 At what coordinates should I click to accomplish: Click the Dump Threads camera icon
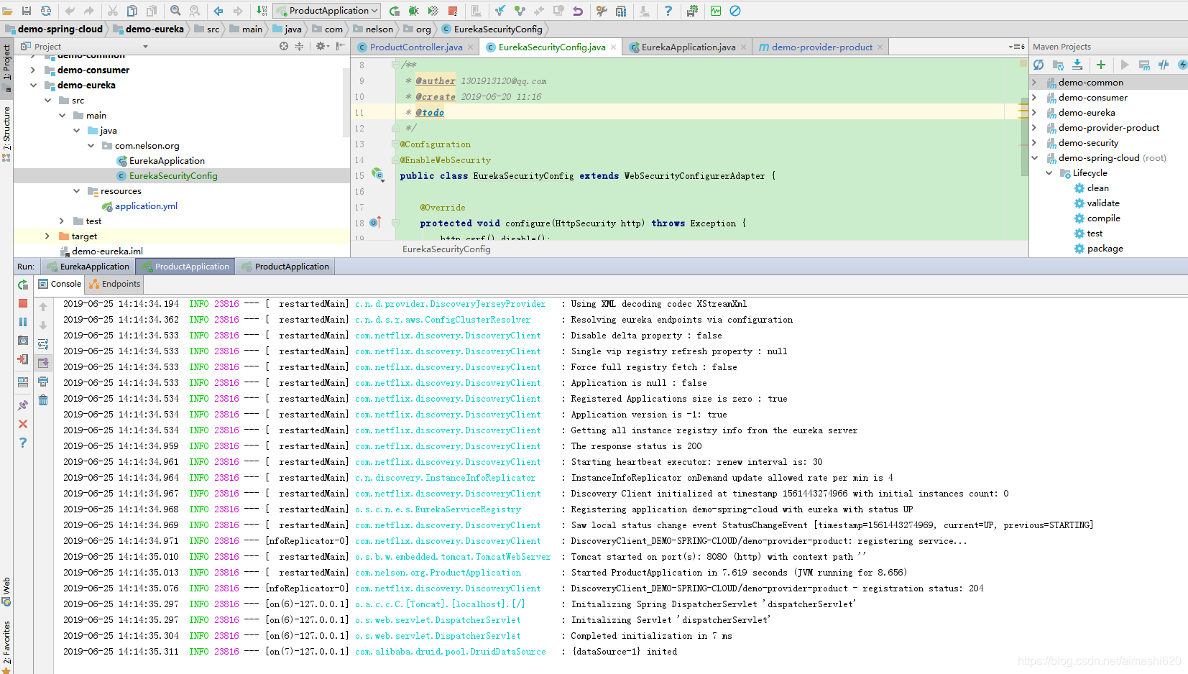[x=23, y=341]
